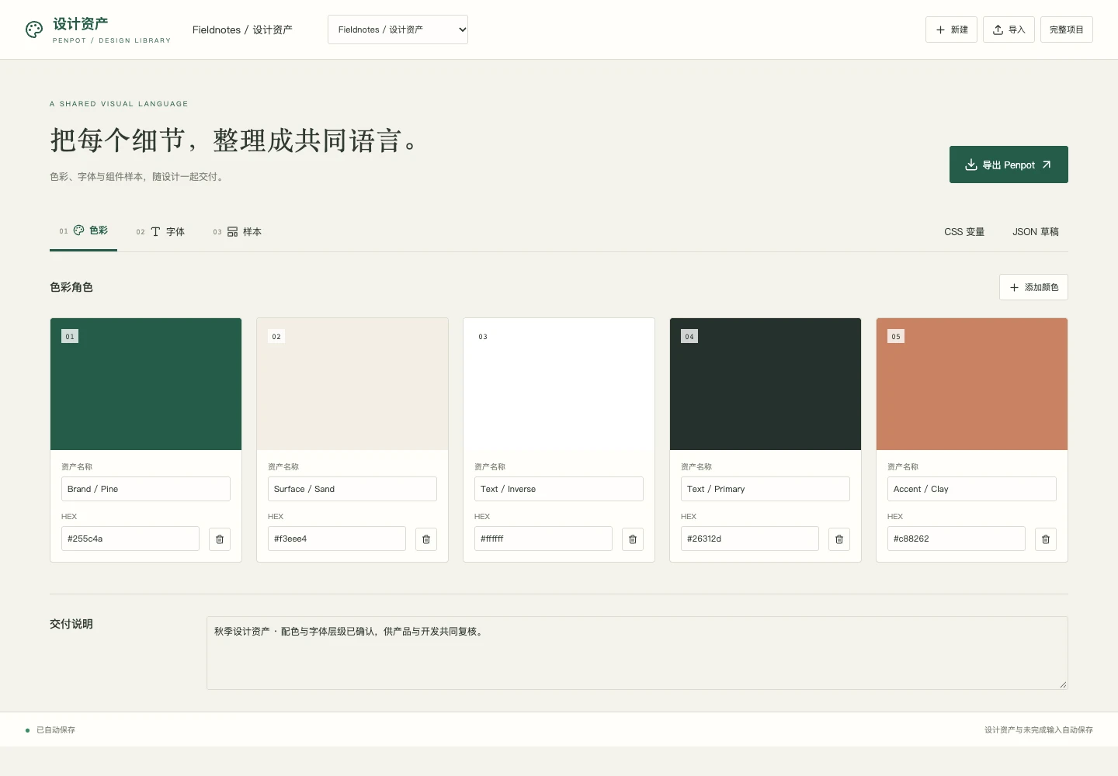
Task: Click the 导入 button
Action: [x=1009, y=29]
